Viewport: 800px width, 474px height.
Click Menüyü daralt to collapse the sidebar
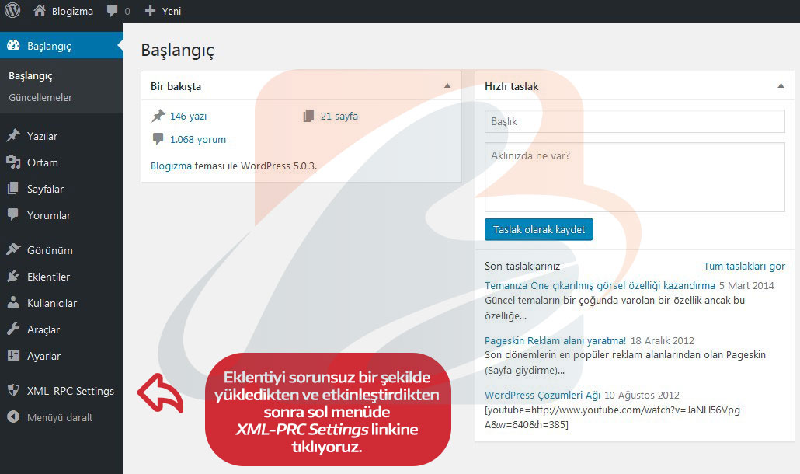point(61,417)
